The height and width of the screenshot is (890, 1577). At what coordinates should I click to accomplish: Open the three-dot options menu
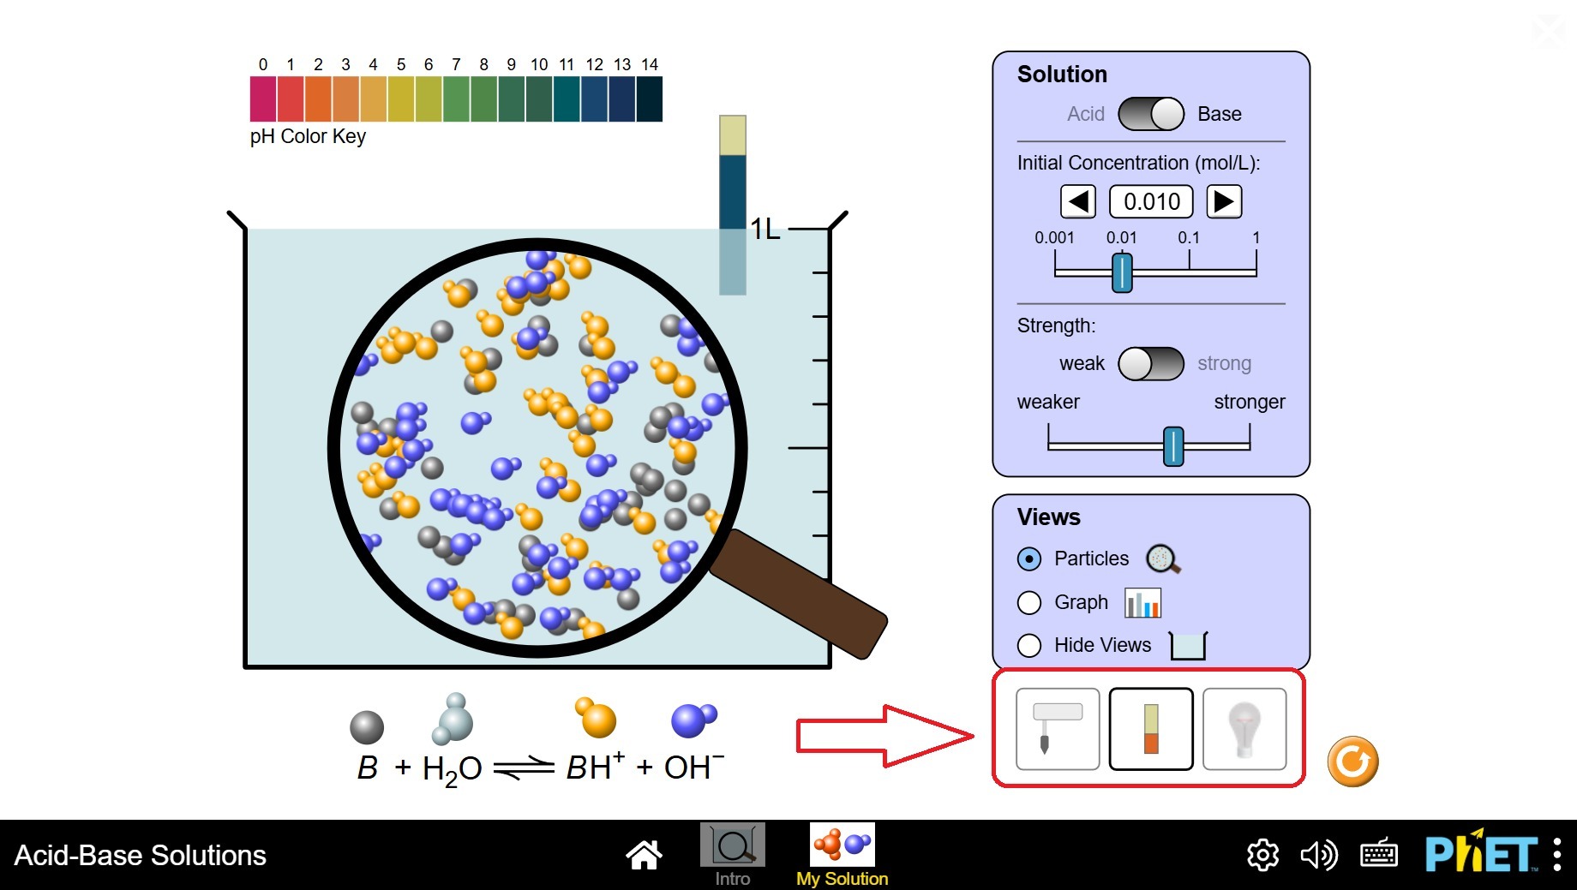tap(1557, 854)
